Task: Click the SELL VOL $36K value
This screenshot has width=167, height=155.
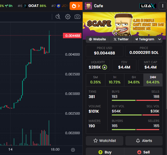Action: 155,111
